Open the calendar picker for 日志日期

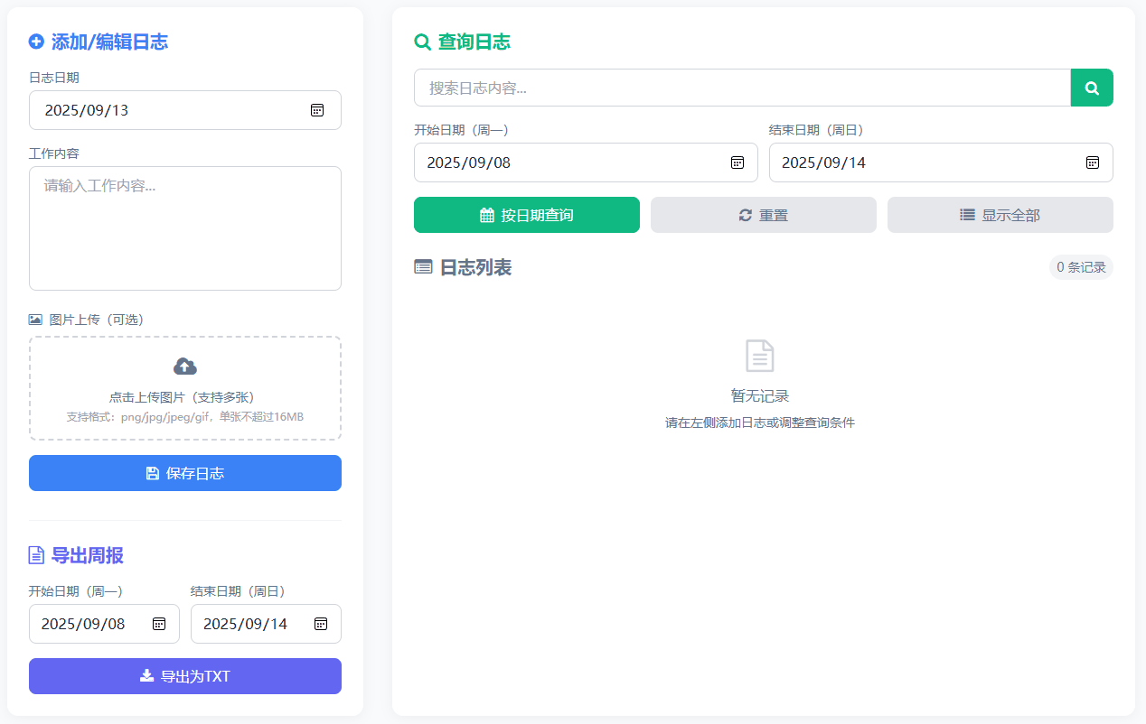317,110
